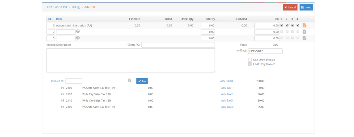This screenshot has height=137, width=354.
Task: Cancel the advance bill
Action: (x=290, y=7)
